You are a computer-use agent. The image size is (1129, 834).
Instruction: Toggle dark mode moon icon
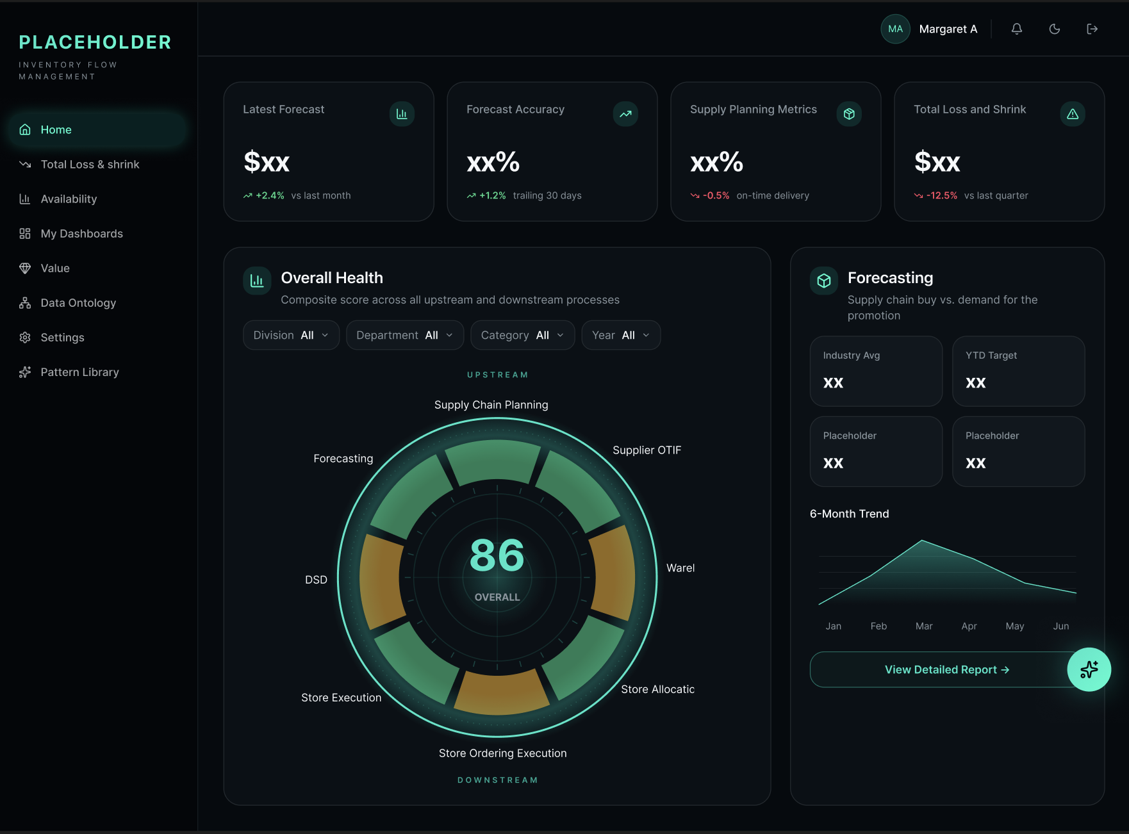1054,29
